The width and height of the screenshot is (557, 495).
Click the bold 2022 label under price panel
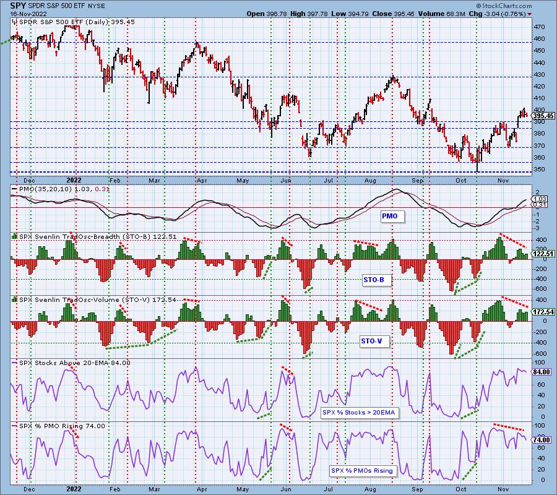click(74, 181)
